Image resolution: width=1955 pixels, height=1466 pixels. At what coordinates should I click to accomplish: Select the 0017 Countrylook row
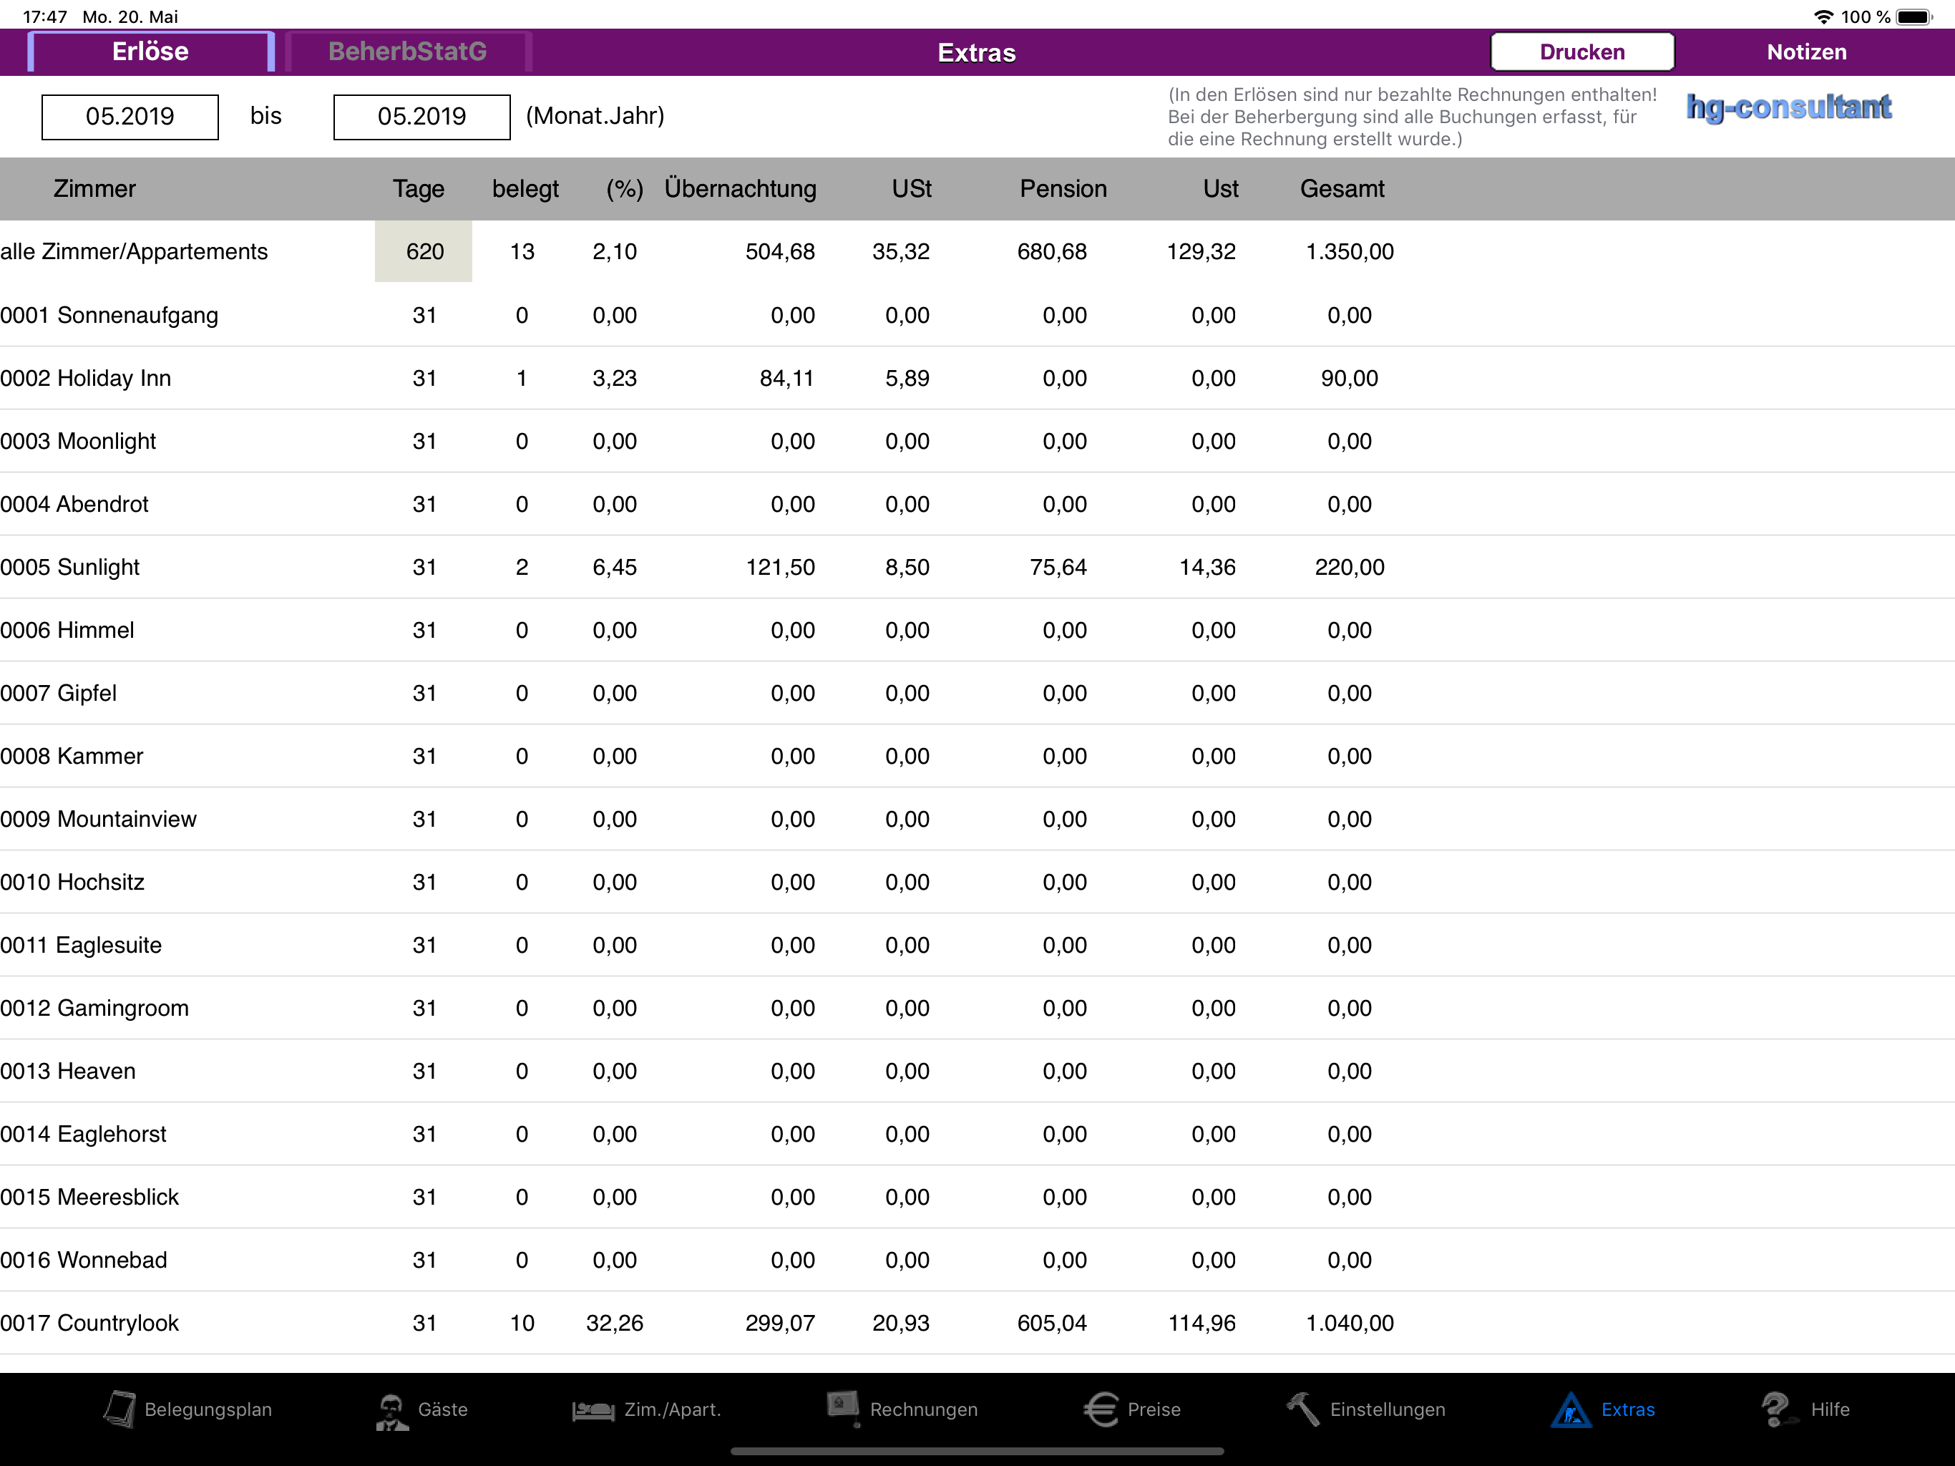[977, 1323]
